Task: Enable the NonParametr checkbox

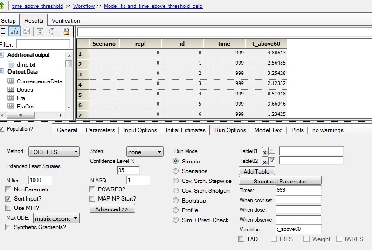Action: (x=8, y=189)
